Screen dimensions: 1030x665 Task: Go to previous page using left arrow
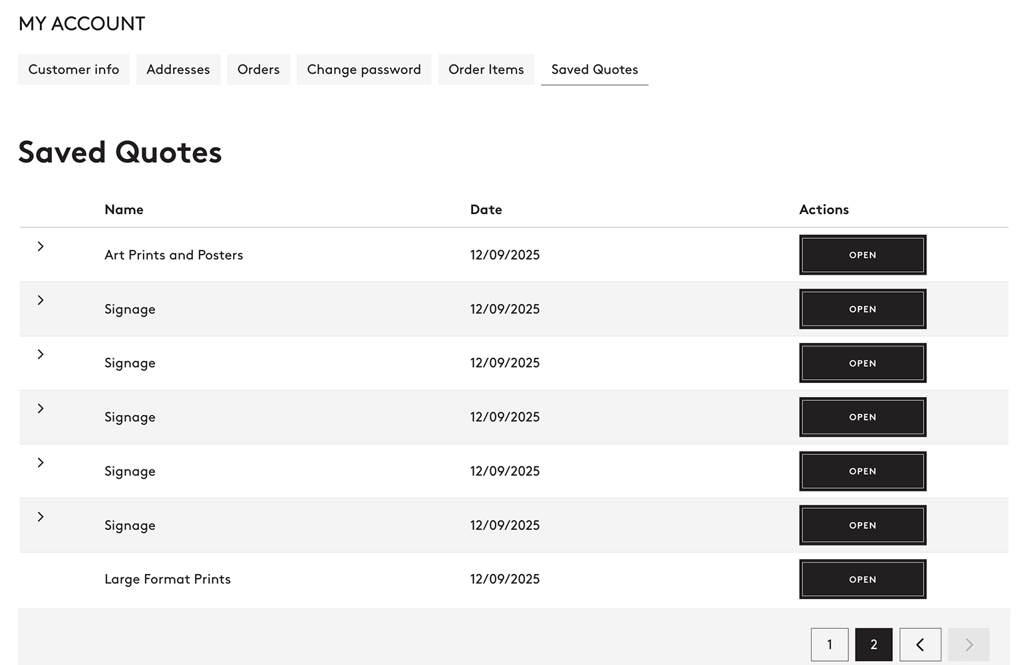click(x=920, y=644)
